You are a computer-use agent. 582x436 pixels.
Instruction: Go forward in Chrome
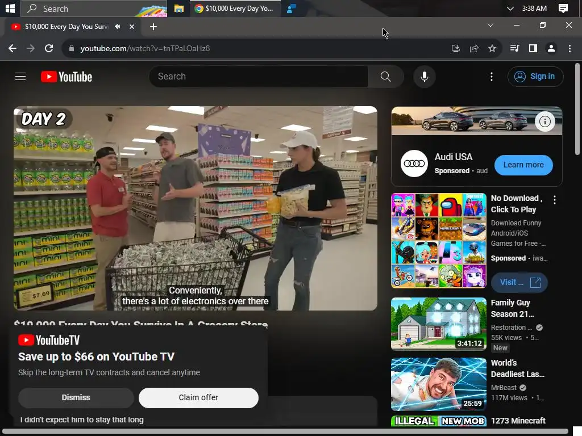click(x=31, y=49)
